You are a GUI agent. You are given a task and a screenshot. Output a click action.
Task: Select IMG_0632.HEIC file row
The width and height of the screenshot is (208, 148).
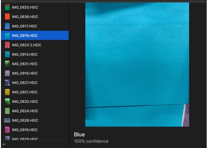tap(35, 102)
